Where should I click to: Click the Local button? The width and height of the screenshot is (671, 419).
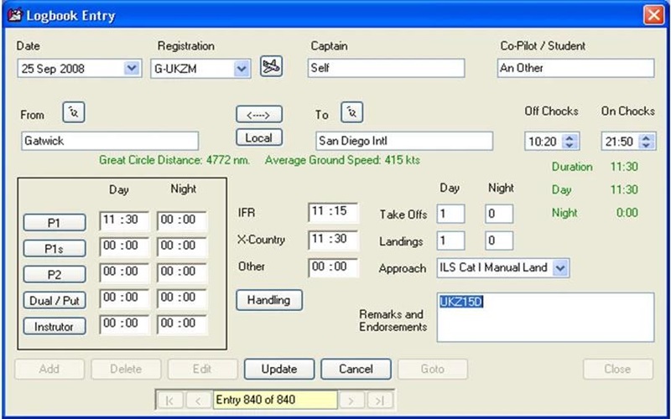[x=259, y=137]
